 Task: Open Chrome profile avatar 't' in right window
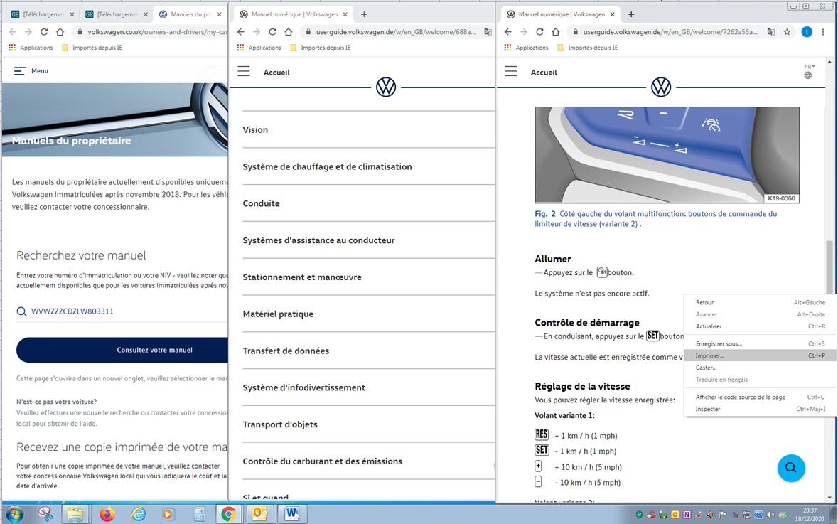tap(807, 32)
